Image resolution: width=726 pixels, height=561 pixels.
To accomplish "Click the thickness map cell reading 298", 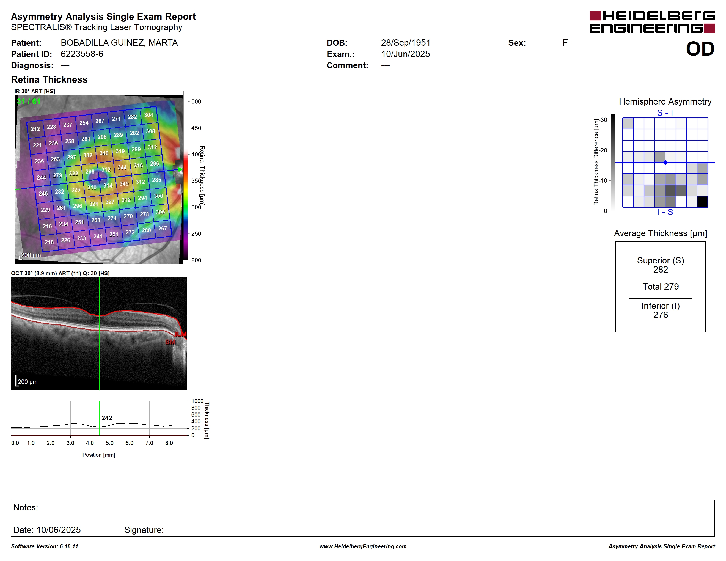I will pos(90,172).
